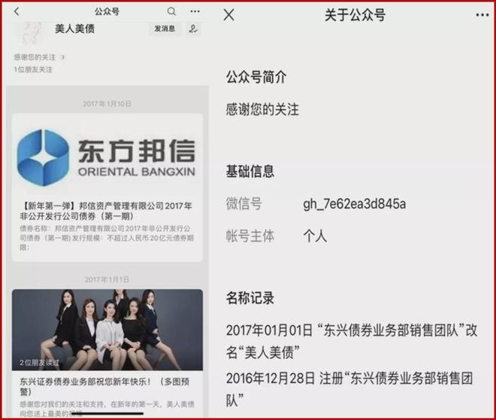The height and width of the screenshot is (420, 496).
Task: Open search with the magnifier icon
Action: pyautogui.click(x=171, y=12)
